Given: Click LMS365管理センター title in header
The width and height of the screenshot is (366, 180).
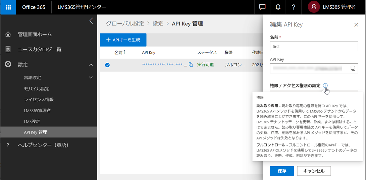Looking at the screenshot, I should point(82,7).
